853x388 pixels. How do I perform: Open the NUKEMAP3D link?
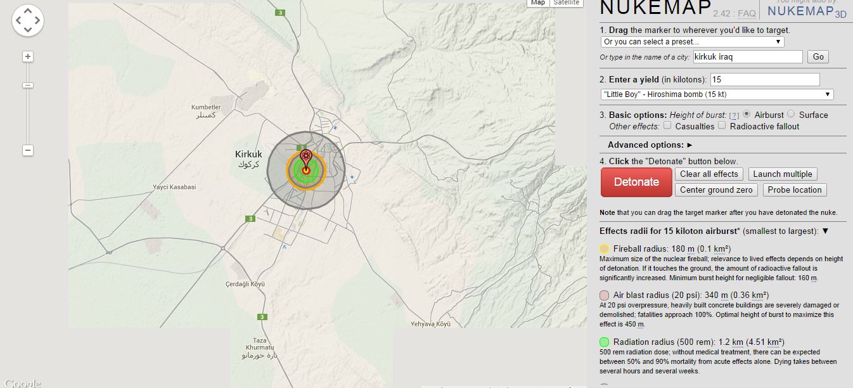(807, 11)
